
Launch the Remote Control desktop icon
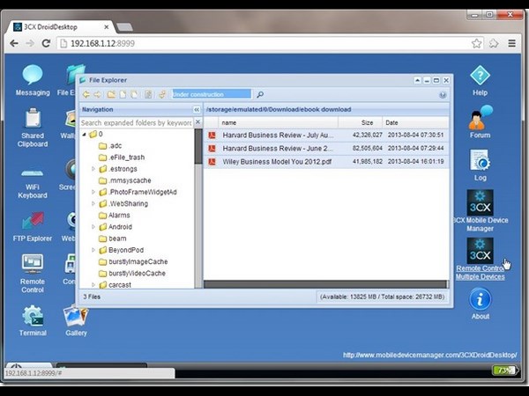pos(33,263)
